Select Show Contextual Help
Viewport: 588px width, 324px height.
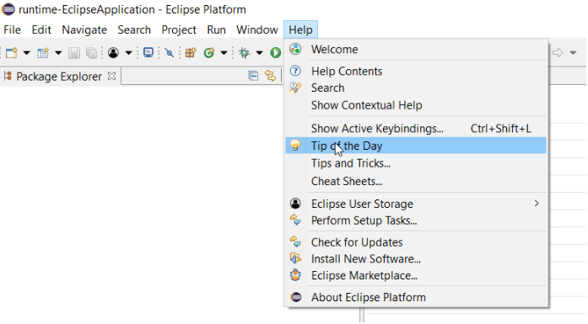[416, 105]
